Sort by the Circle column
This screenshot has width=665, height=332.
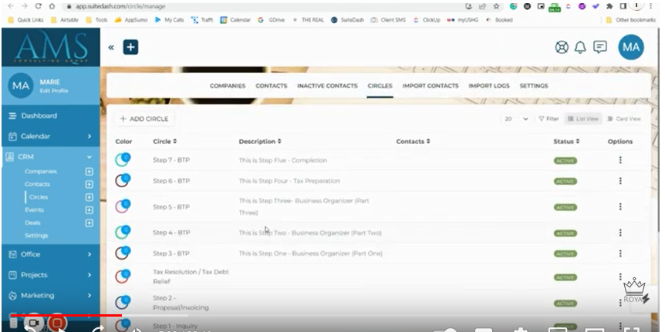coord(164,142)
